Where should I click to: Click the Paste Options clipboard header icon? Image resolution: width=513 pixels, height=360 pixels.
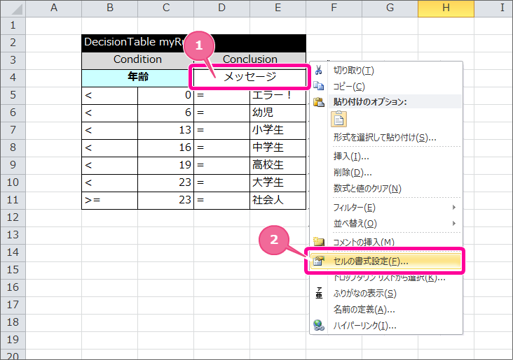click(x=318, y=102)
